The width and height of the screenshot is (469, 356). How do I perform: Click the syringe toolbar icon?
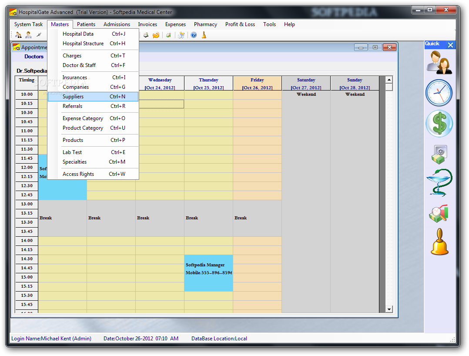click(x=39, y=35)
